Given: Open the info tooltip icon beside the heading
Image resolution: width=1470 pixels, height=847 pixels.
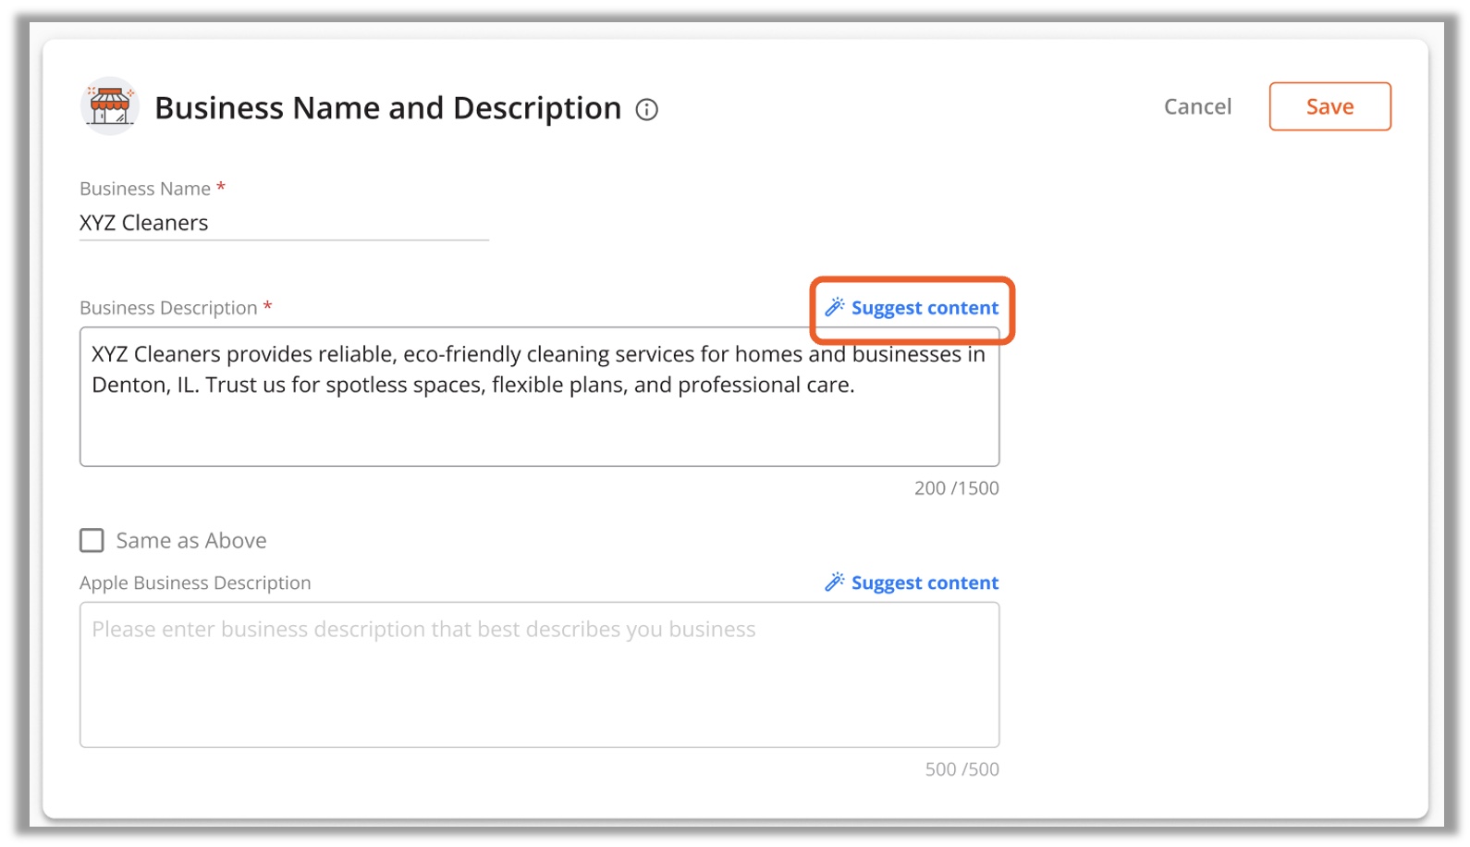Looking at the screenshot, I should [647, 110].
